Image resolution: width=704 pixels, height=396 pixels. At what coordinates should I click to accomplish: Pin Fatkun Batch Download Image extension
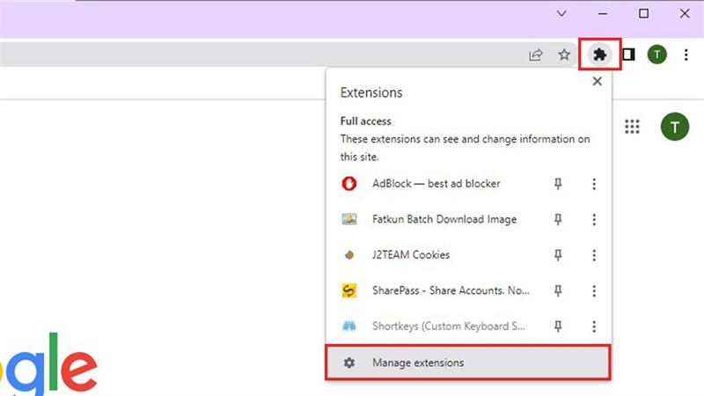coord(558,219)
